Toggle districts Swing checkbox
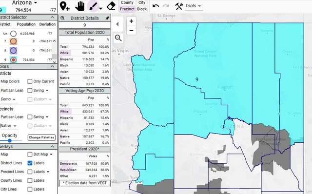The height and width of the screenshot is (194, 312). point(30,90)
